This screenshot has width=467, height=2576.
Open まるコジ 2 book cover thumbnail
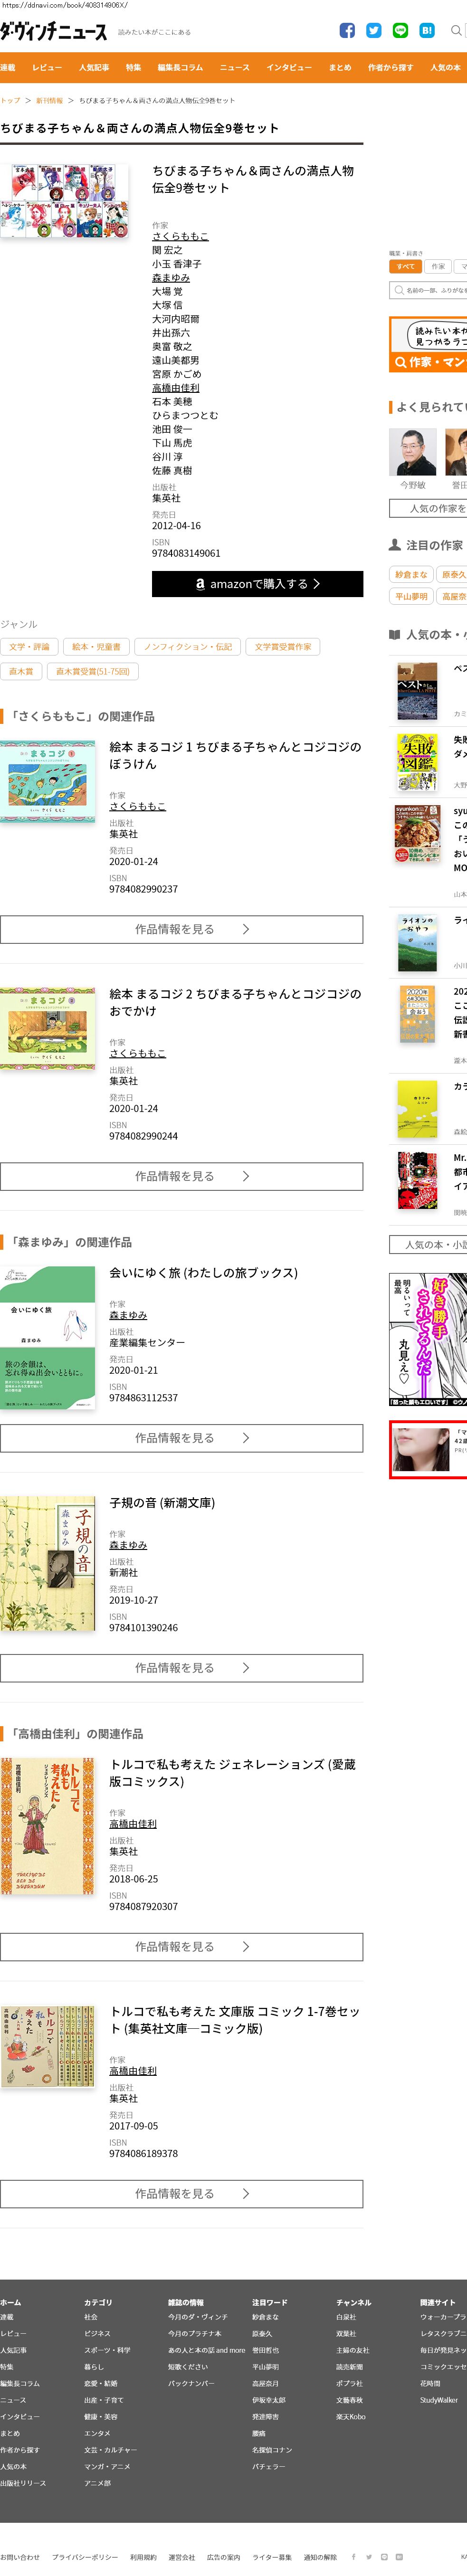47,1029
